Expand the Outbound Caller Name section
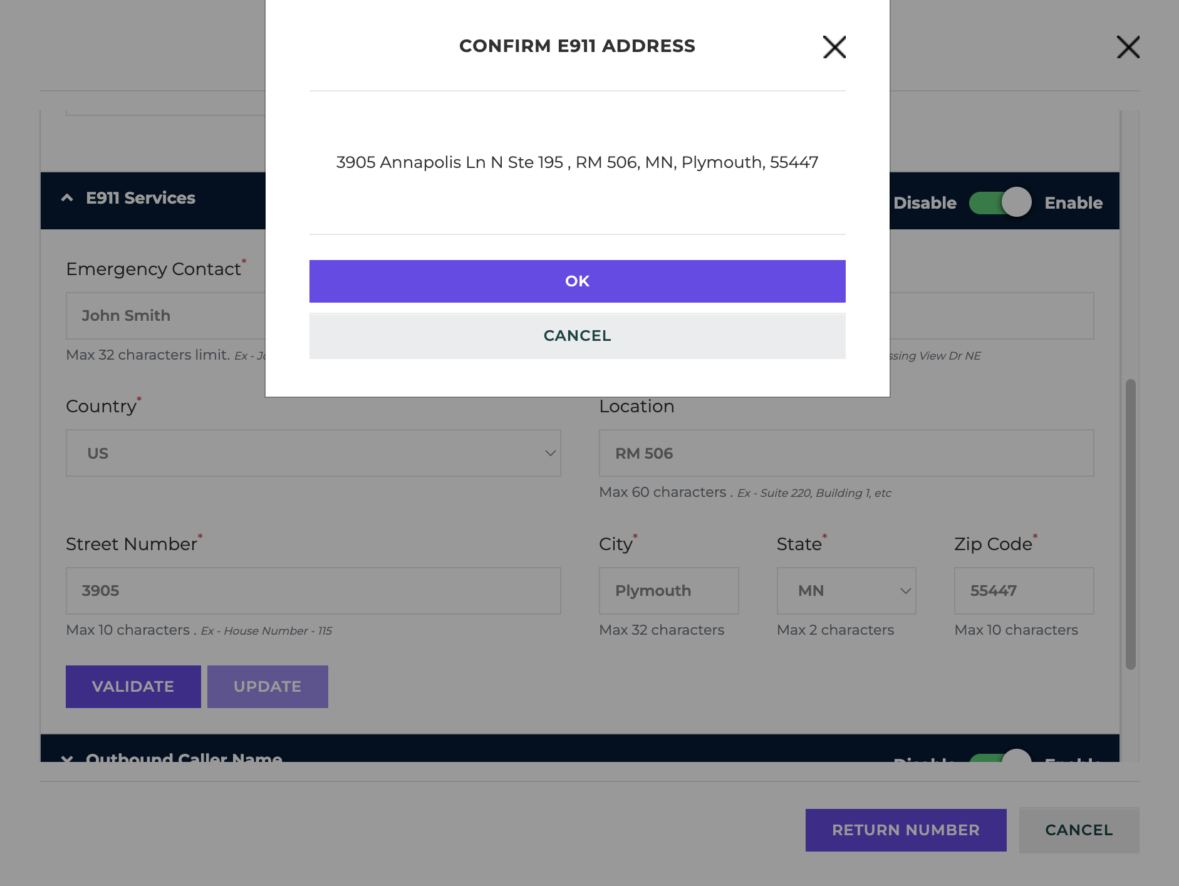Viewport: 1179px width, 886px height. [67, 758]
